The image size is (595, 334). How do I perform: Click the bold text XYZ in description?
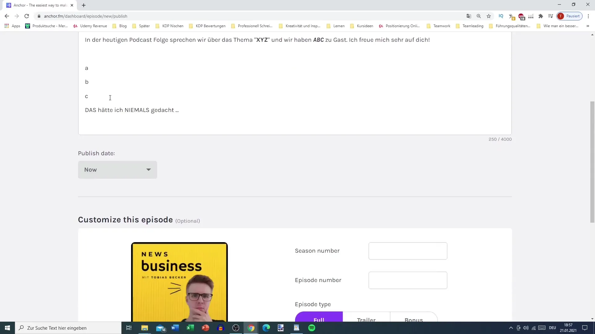click(262, 40)
